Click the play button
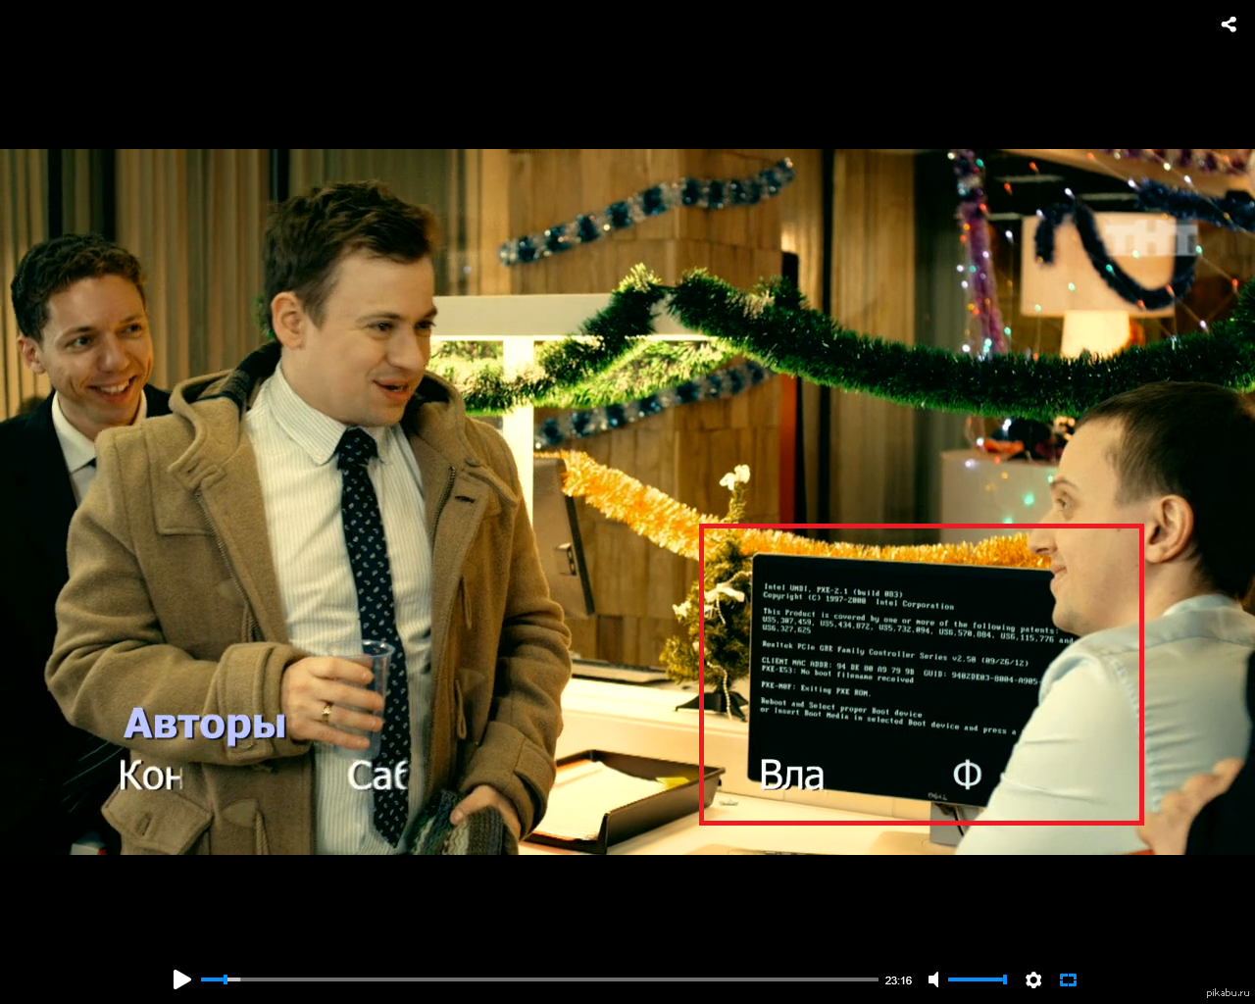Viewport: 1255px width, 1004px height. click(181, 979)
